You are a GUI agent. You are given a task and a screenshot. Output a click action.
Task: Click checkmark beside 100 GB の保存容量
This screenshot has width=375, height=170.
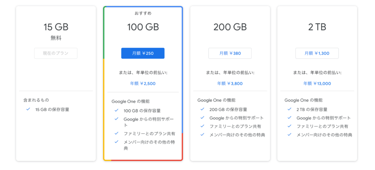(x=116, y=110)
